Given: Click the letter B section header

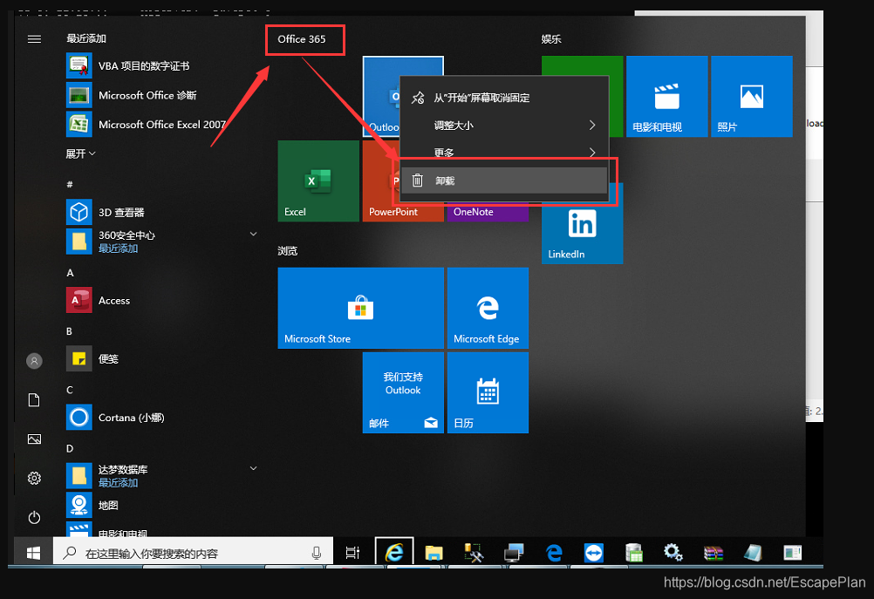Looking at the screenshot, I should (70, 331).
